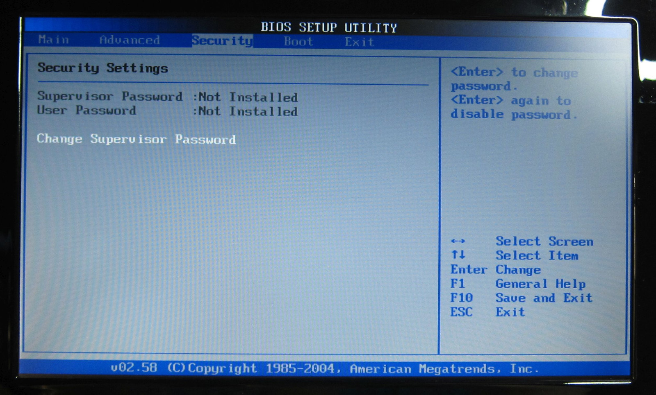656x395 pixels.
Task: Select the highlighted Security tab
Action: (x=222, y=41)
